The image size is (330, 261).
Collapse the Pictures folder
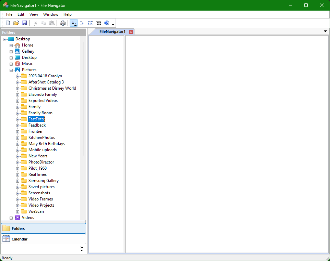point(11,69)
